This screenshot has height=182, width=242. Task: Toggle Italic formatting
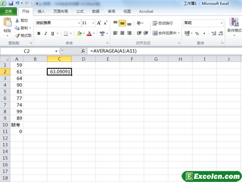click(x=45, y=33)
